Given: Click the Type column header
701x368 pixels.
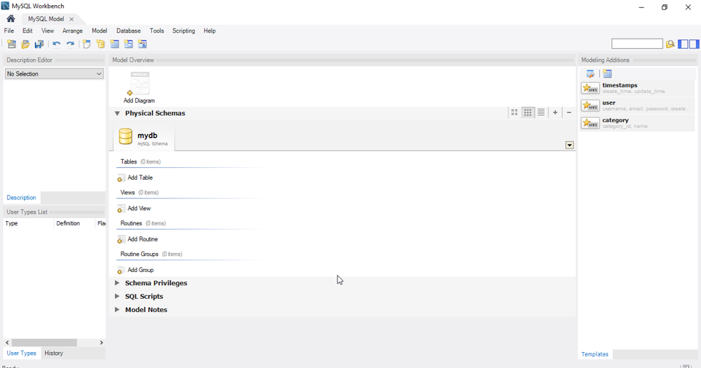Looking at the screenshot, I should [28, 223].
